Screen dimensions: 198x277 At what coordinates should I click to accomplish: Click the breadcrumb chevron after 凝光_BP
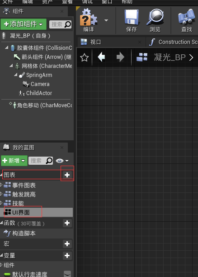tap(191, 57)
